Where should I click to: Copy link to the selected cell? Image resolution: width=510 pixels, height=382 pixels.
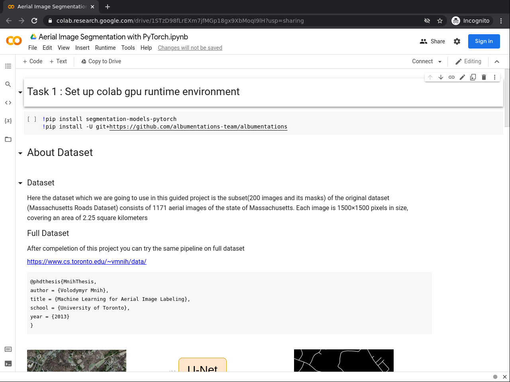tap(451, 77)
